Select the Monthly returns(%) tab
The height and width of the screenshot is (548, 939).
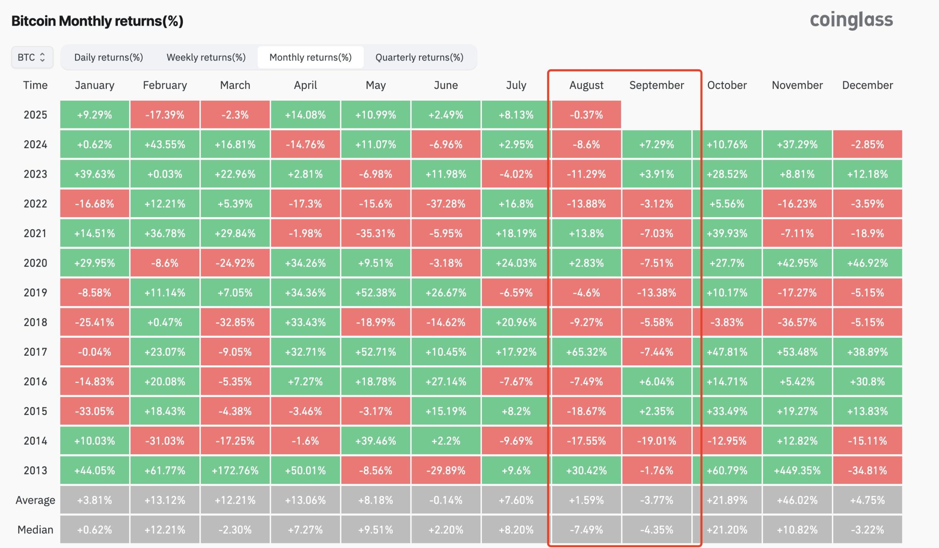[x=310, y=57]
